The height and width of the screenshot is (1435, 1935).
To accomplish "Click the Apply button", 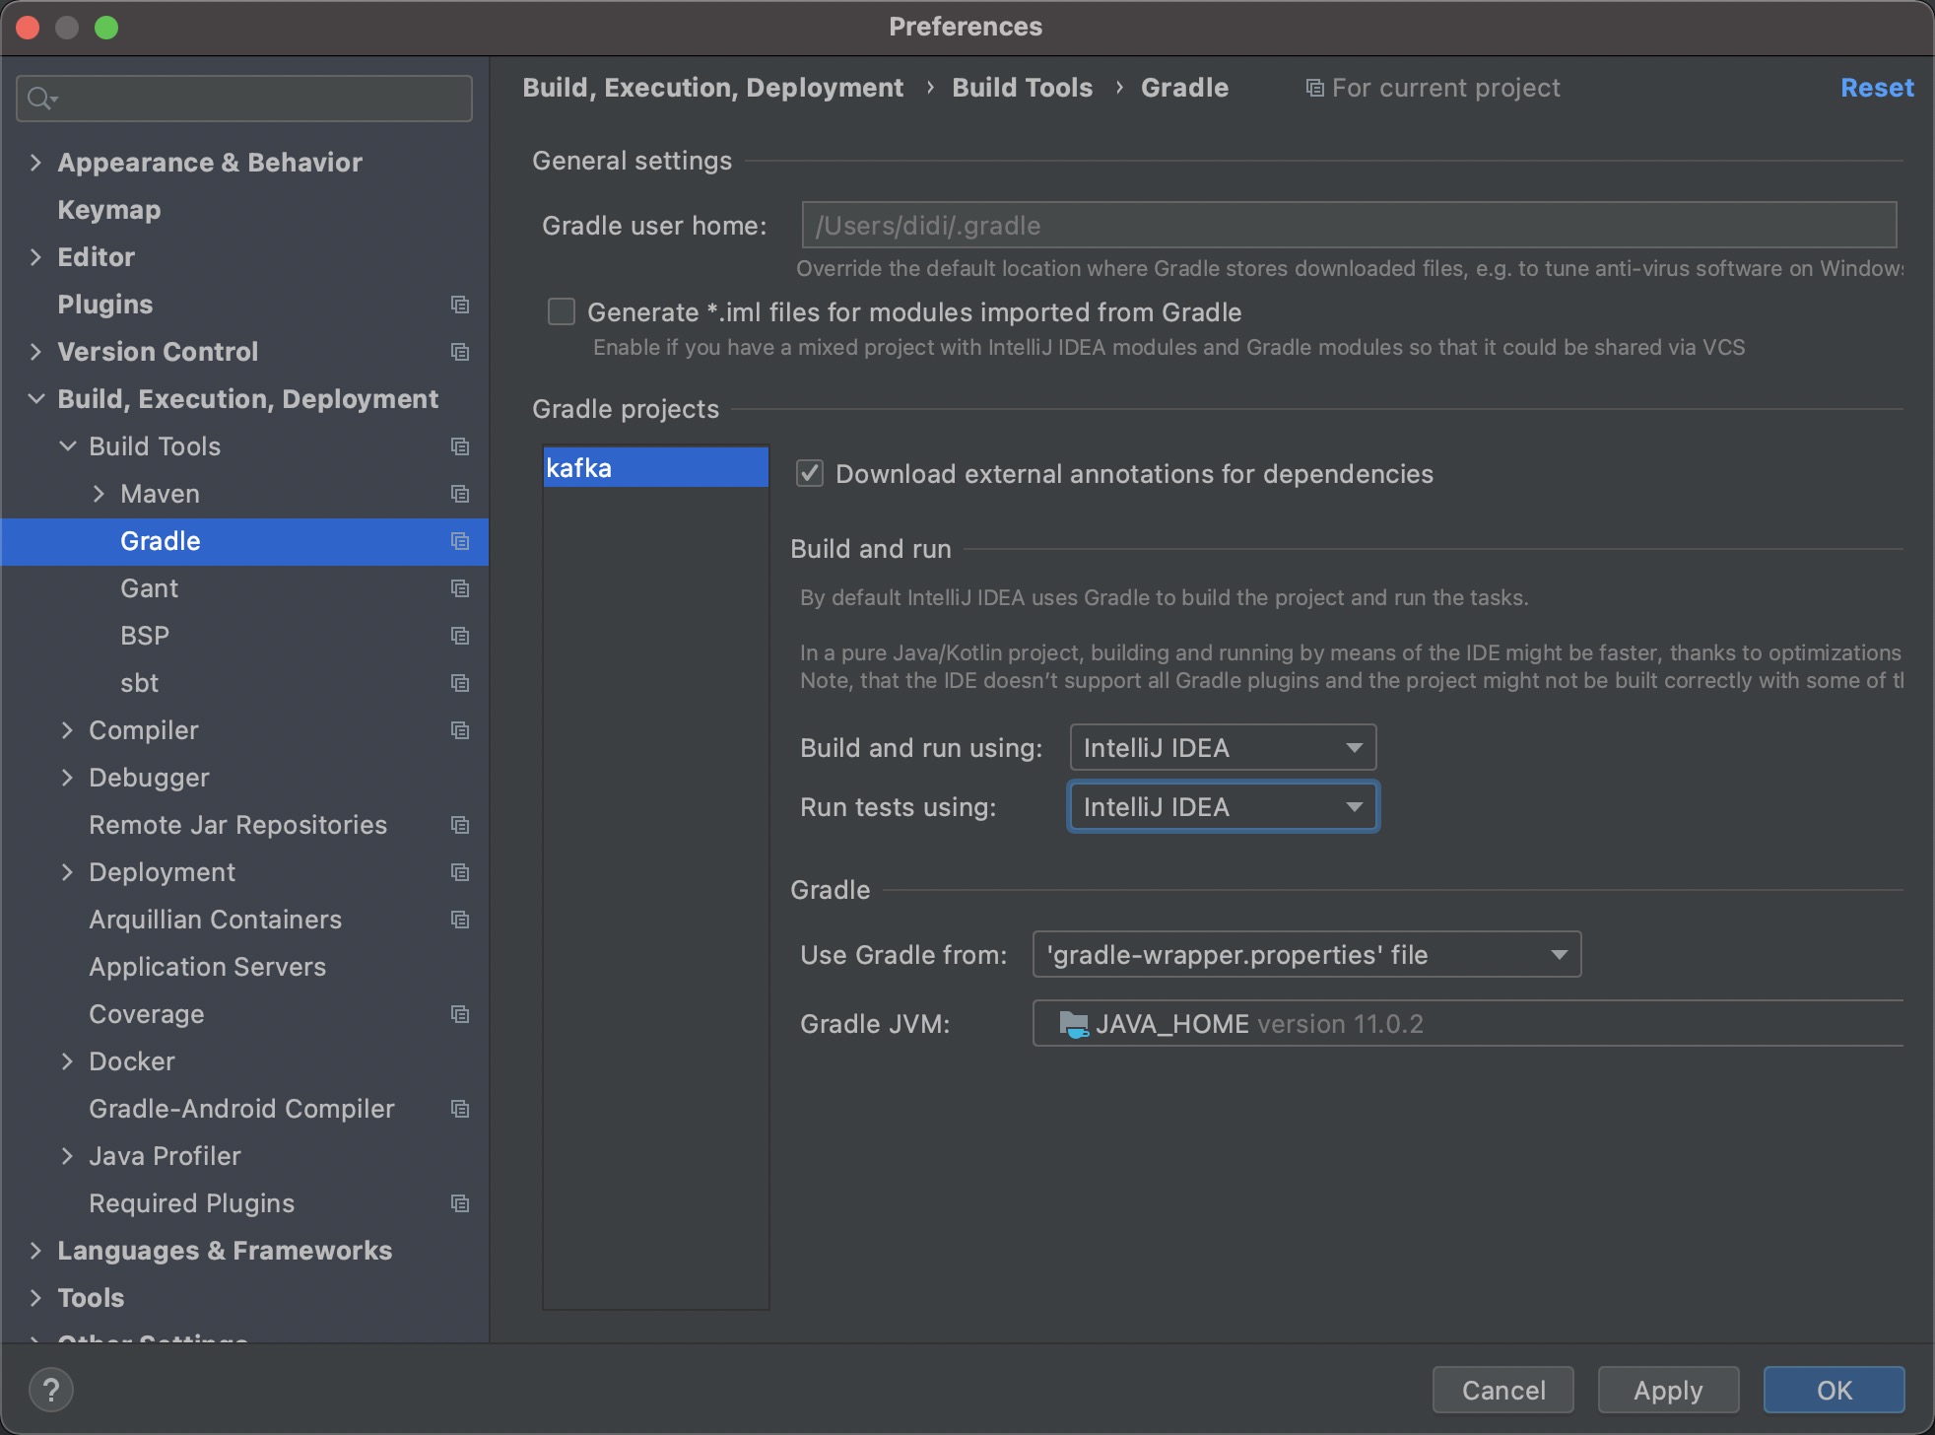I will 1667,1389.
